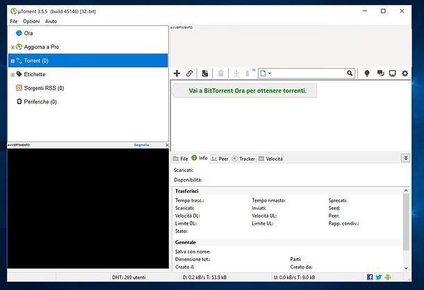Click the light bulb bundles icon

click(x=367, y=73)
